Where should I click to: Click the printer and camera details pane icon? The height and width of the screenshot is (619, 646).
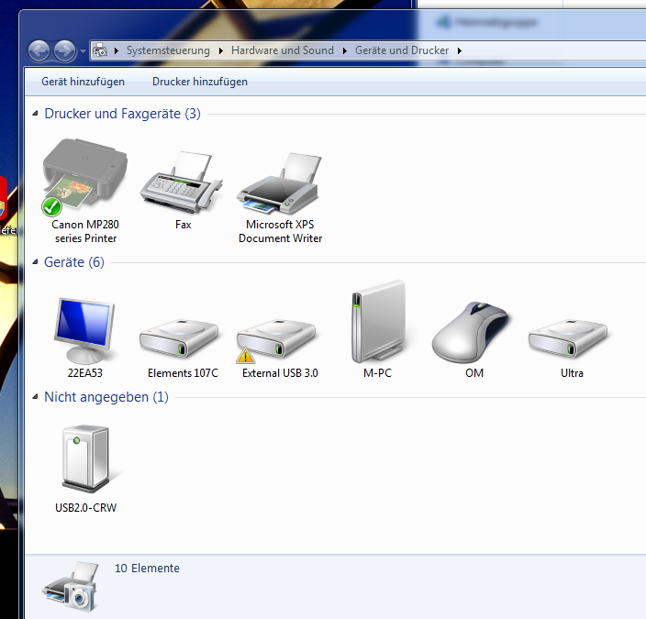click(x=71, y=587)
